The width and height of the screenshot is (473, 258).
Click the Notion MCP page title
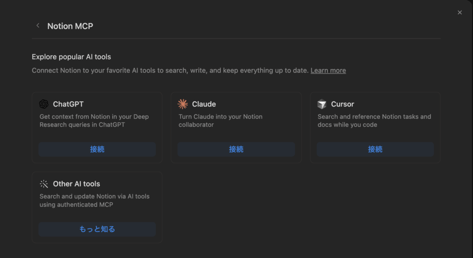(x=70, y=26)
